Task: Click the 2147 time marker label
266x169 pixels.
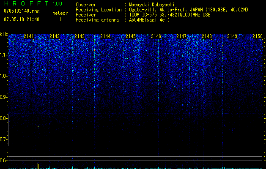Action: tap(181, 36)
